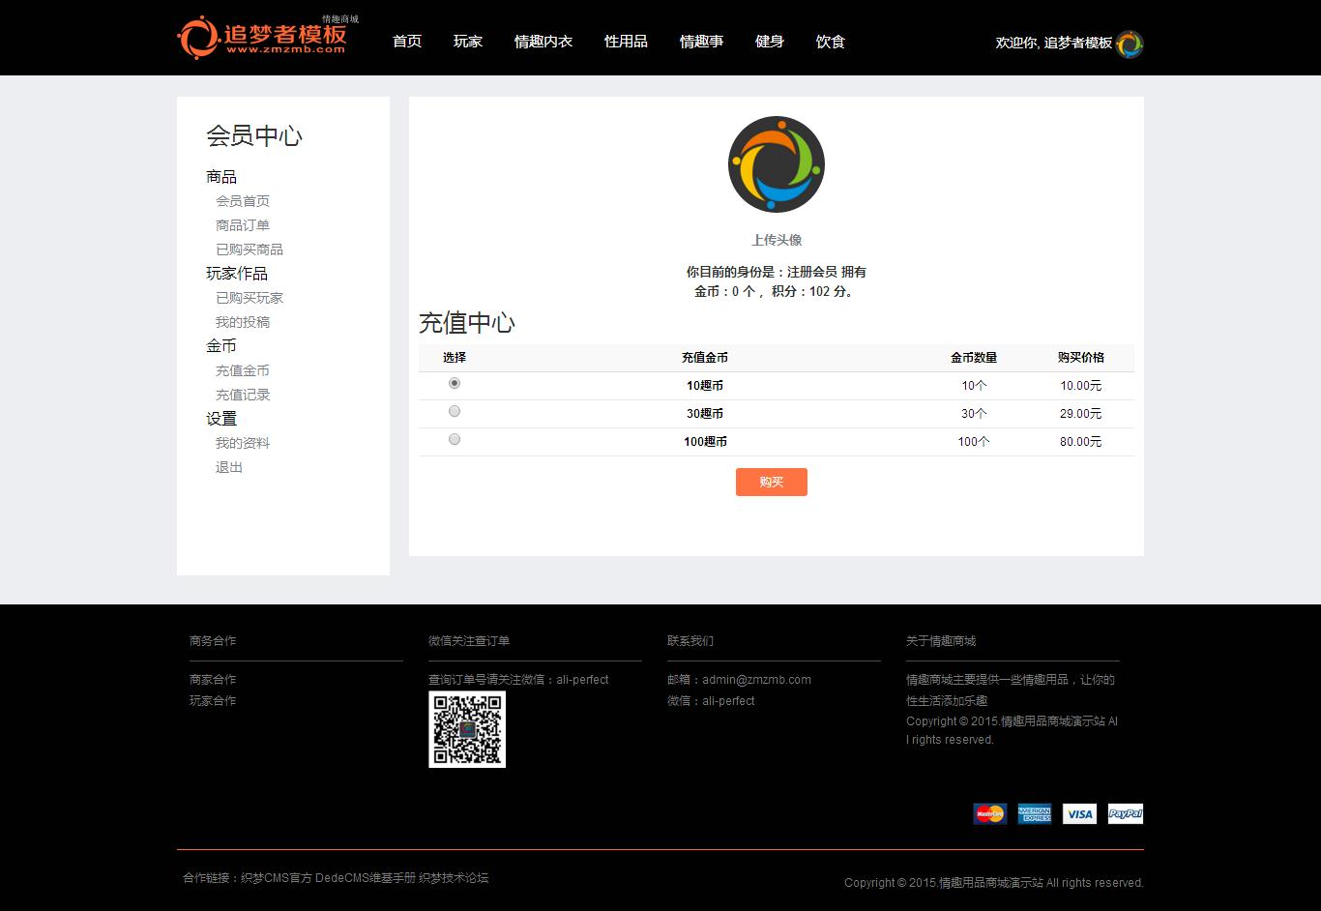Open 充值记录 in the sidebar
1321x911 pixels.
pyautogui.click(x=243, y=395)
